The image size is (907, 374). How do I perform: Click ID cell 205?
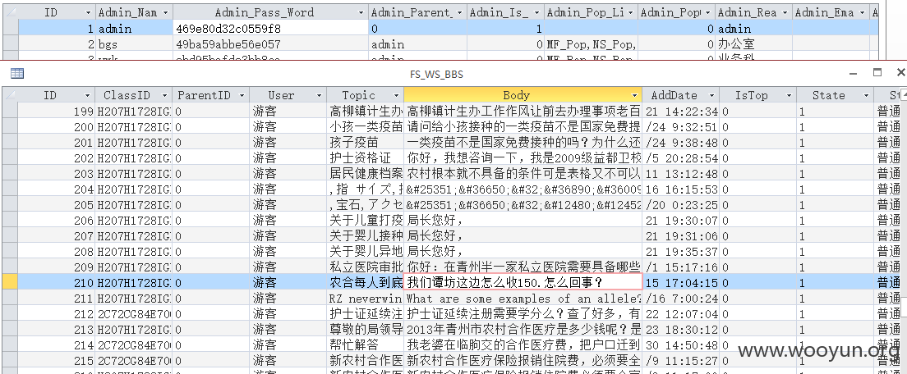tap(57, 204)
